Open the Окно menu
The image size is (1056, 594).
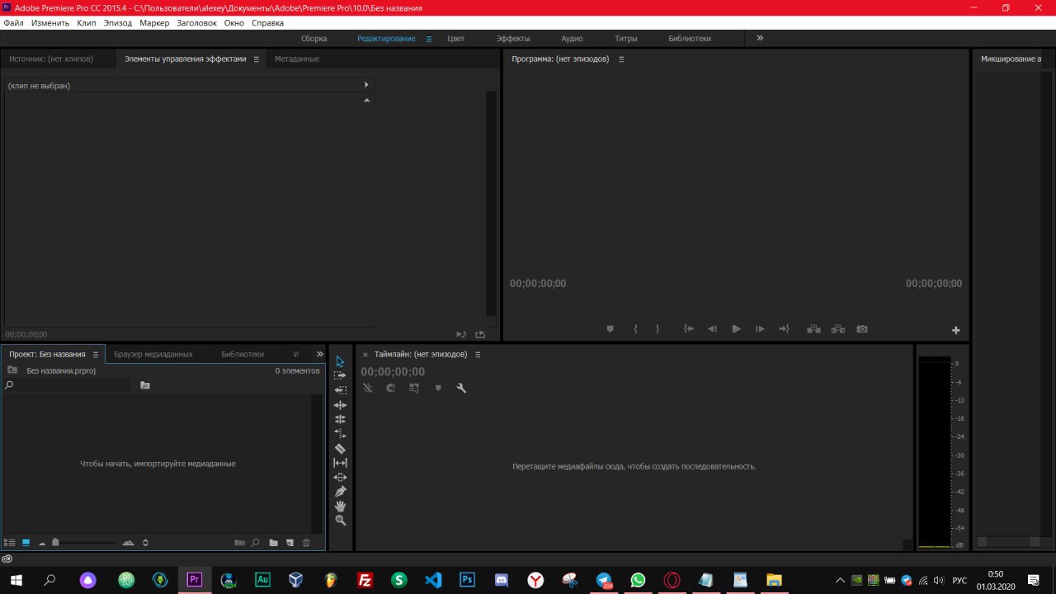tap(234, 23)
